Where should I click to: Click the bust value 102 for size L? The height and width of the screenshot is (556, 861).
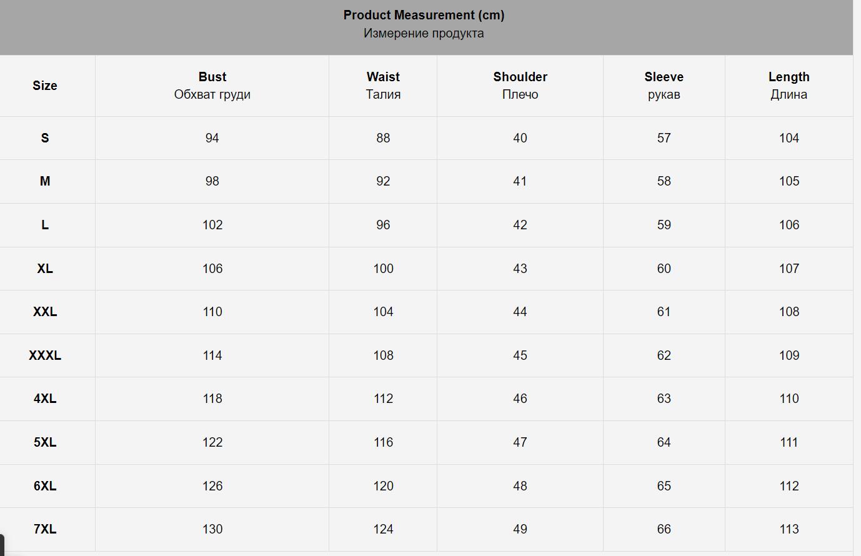tap(212, 225)
